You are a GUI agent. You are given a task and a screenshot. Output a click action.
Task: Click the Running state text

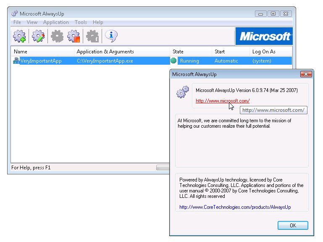(189, 61)
